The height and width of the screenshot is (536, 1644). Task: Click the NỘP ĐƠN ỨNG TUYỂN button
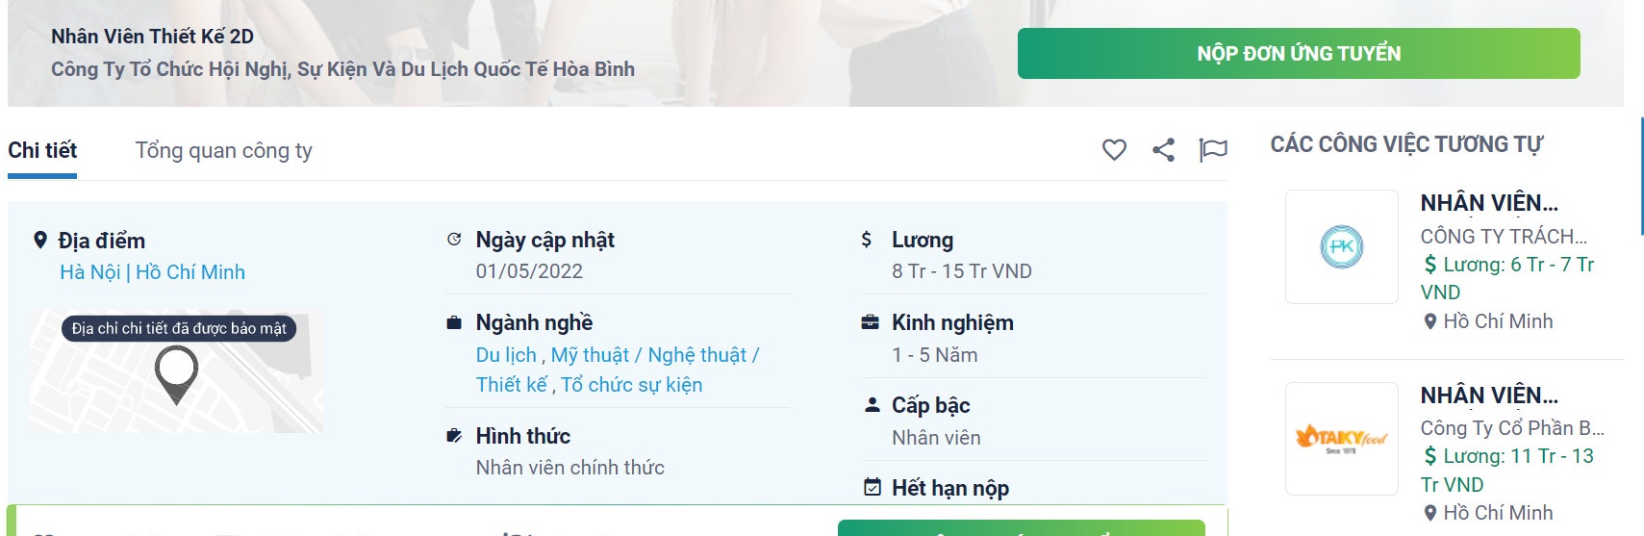coord(1299,54)
